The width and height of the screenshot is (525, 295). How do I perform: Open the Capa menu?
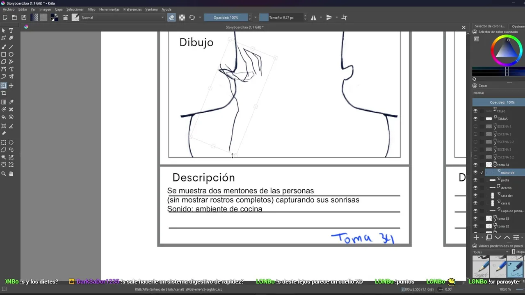(59, 9)
